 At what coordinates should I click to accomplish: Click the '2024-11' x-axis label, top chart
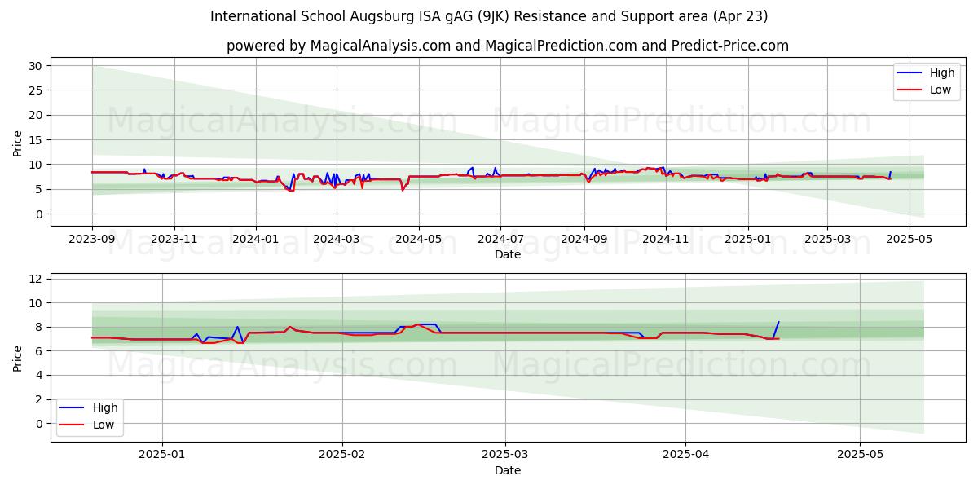[x=665, y=239]
